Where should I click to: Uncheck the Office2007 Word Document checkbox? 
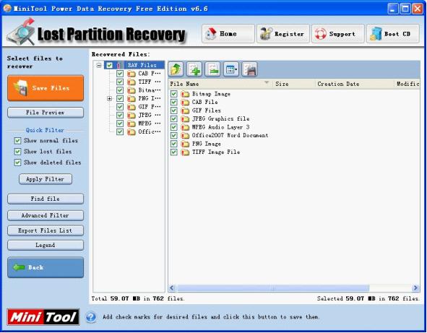point(173,136)
